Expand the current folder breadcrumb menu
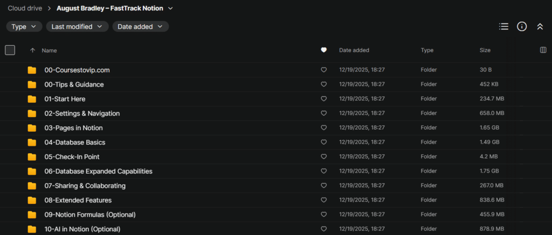The image size is (552, 235). [171, 9]
